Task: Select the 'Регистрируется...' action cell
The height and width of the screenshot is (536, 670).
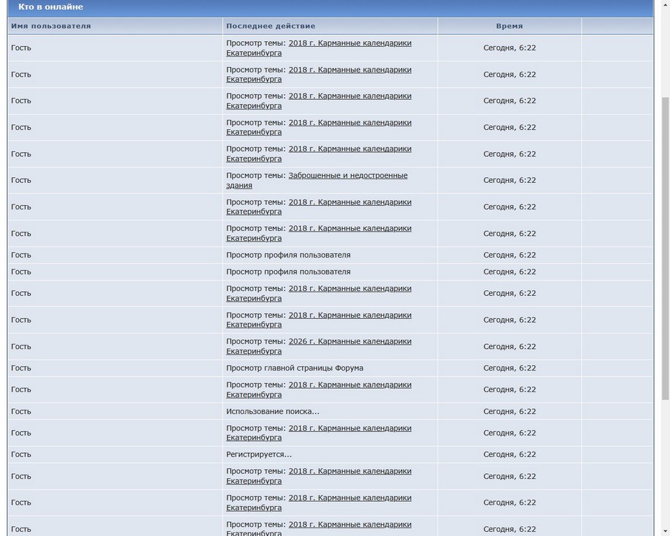Action: (x=259, y=454)
